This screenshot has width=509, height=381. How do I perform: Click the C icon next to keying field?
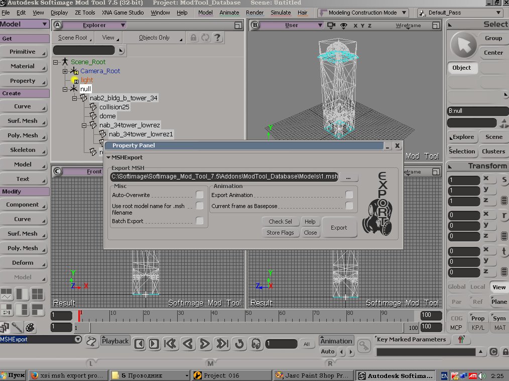493,352
